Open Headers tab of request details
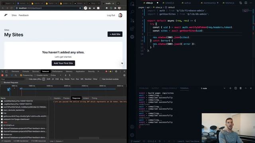Screen dimensions: 255x143 57,98
